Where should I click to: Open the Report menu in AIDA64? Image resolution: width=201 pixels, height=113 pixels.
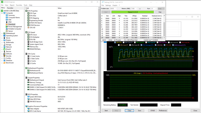[x=12, y=5]
